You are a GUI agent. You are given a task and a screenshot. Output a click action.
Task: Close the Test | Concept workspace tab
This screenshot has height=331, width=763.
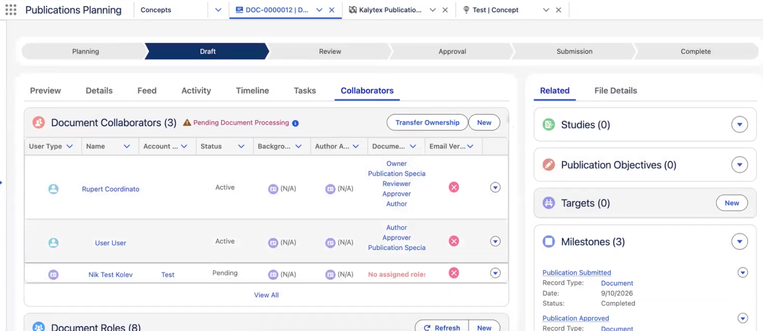click(559, 10)
